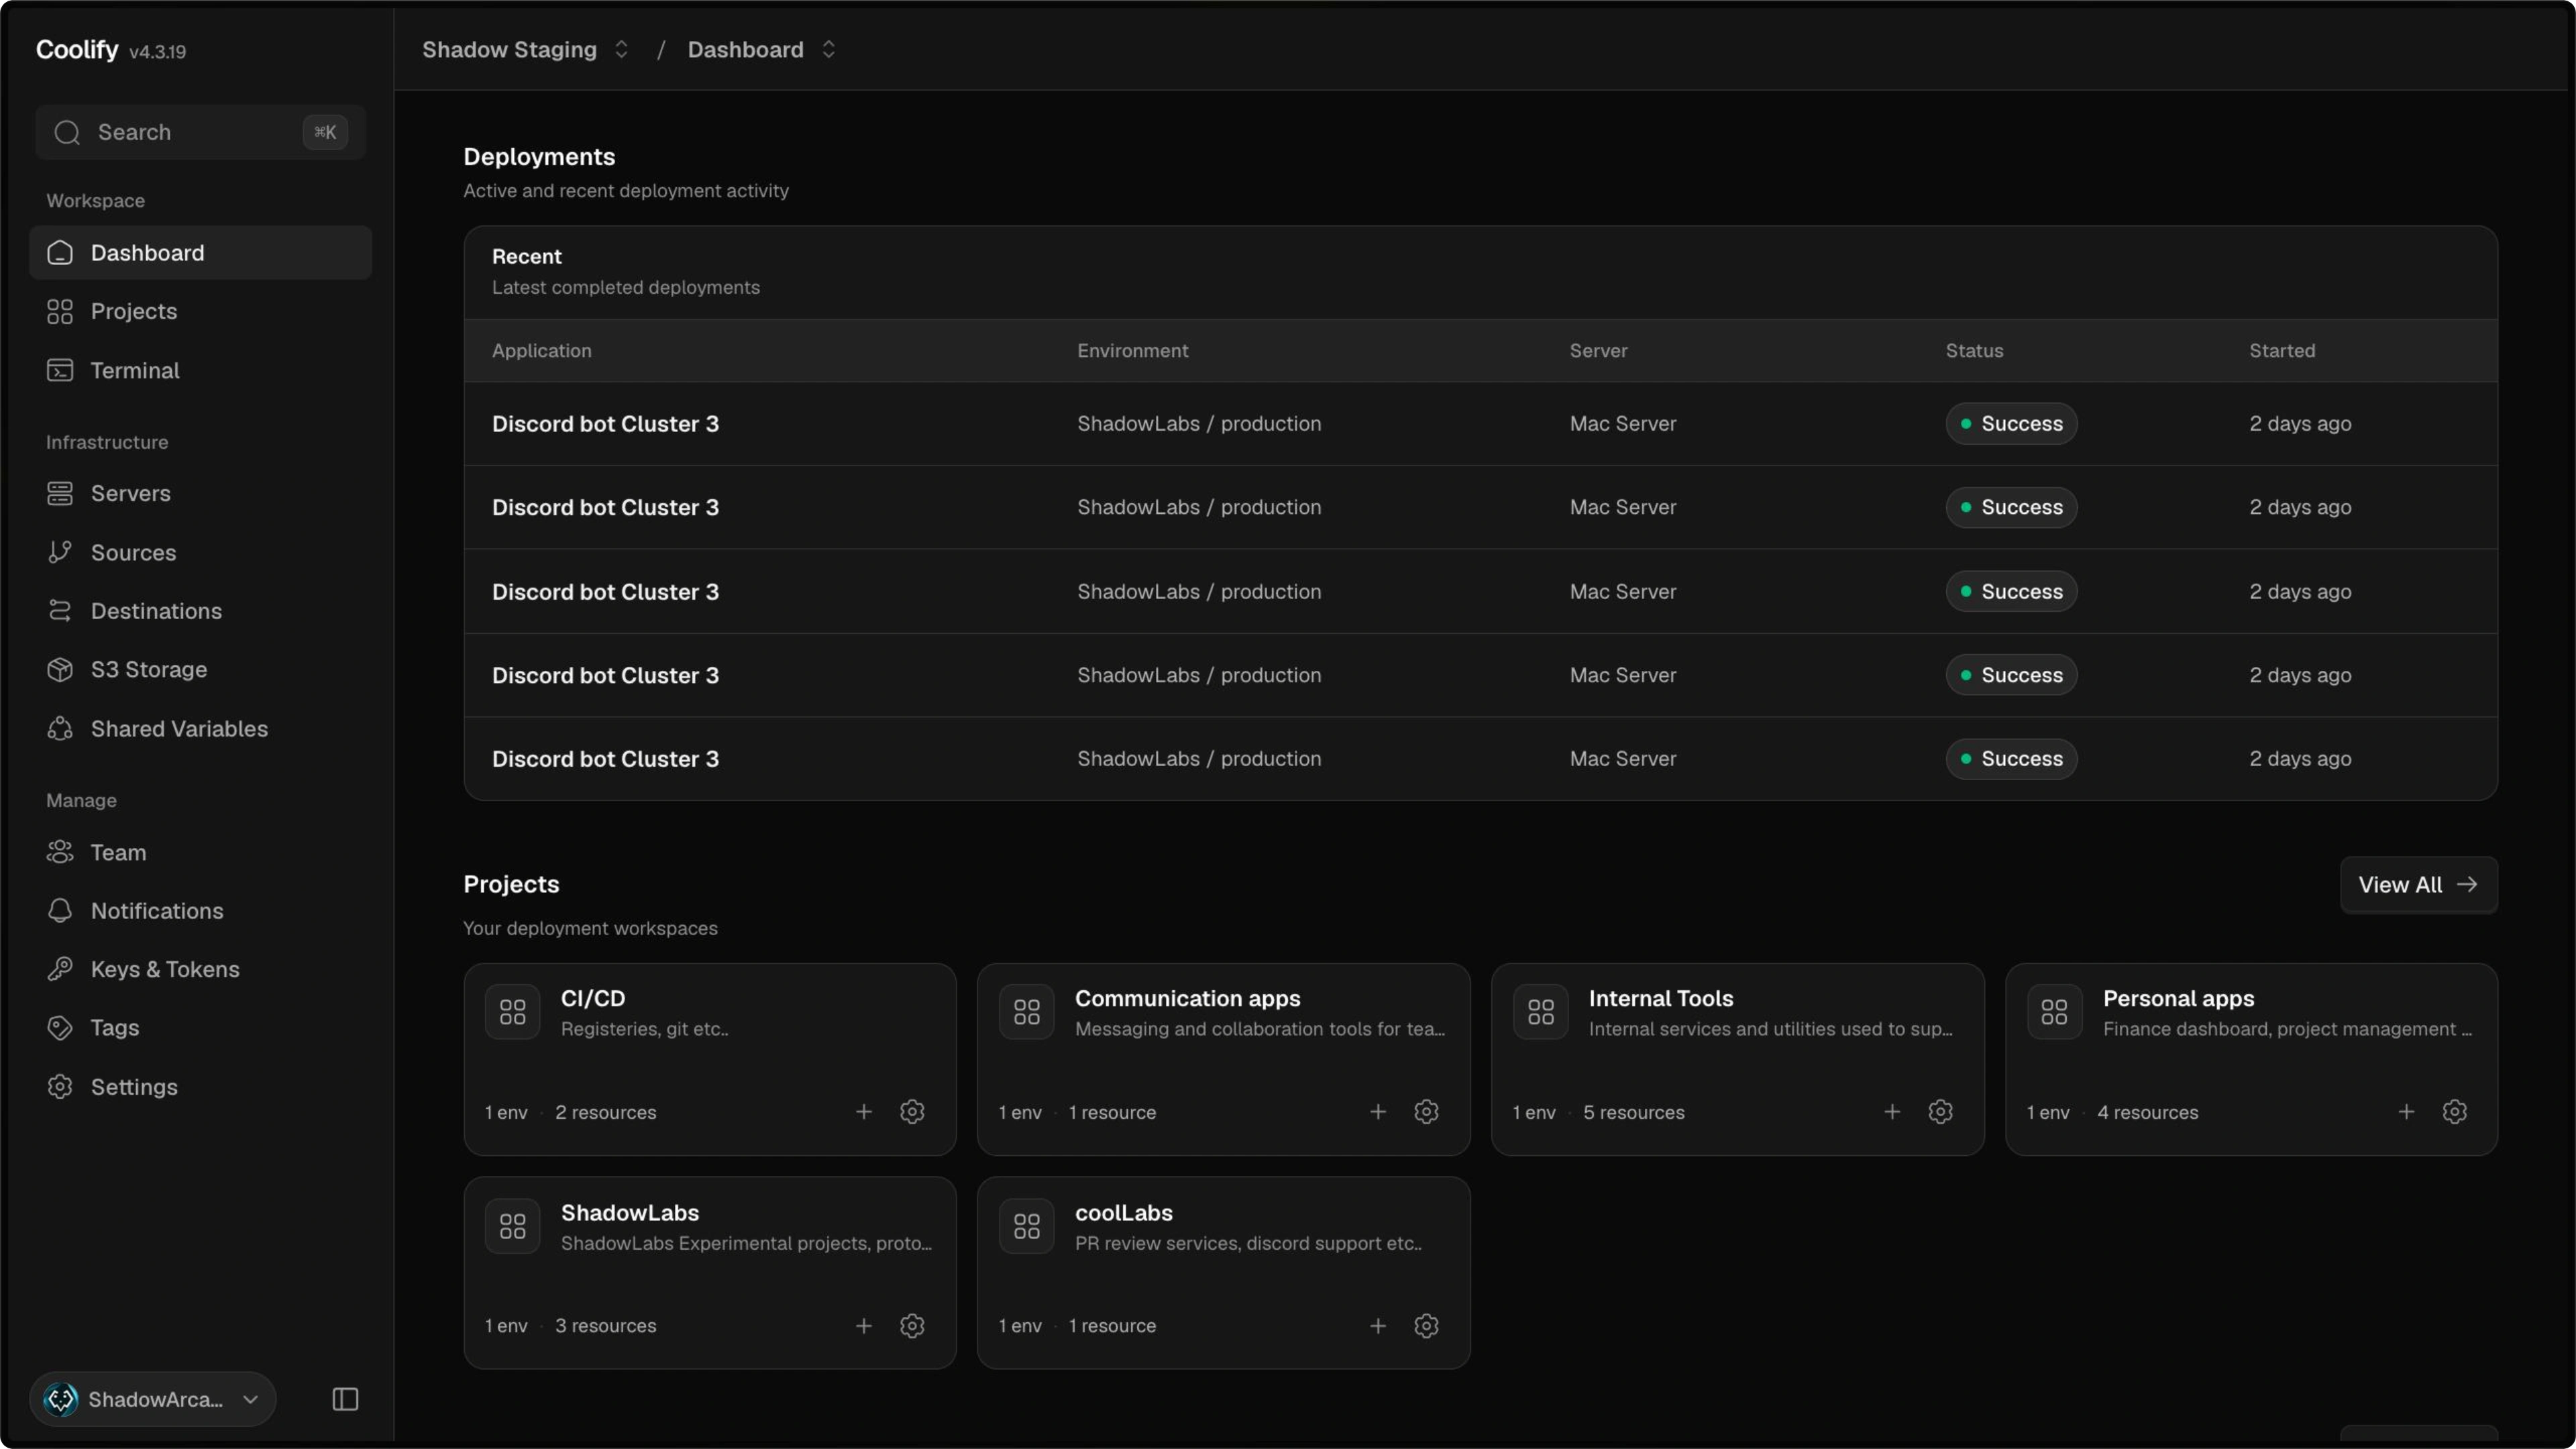
Task: Add a resource to coolLabs project
Action: [x=1378, y=1326]
